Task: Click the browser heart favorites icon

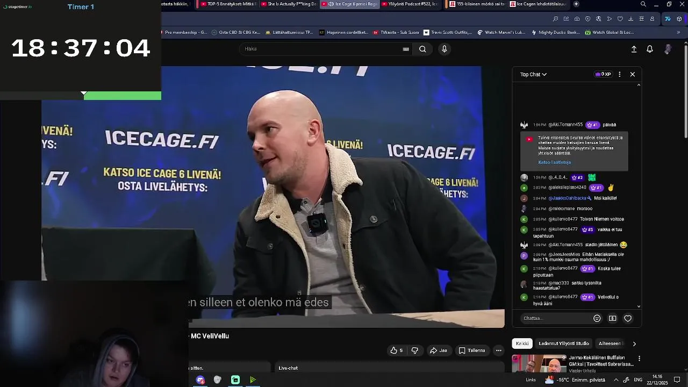Action: (x=620, y=19)
